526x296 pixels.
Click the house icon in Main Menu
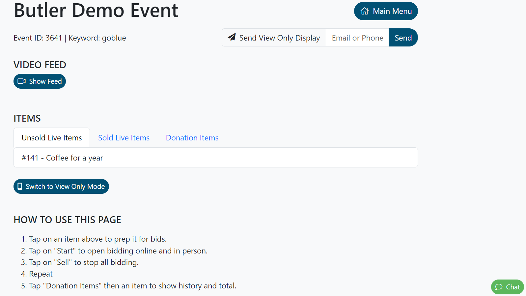coord(364,11)
